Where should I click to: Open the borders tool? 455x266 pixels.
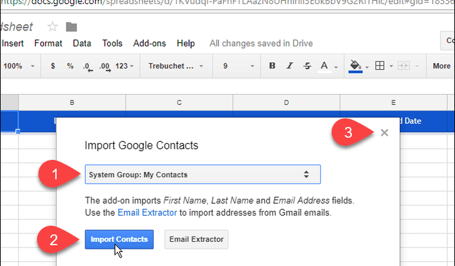point(379,66)
